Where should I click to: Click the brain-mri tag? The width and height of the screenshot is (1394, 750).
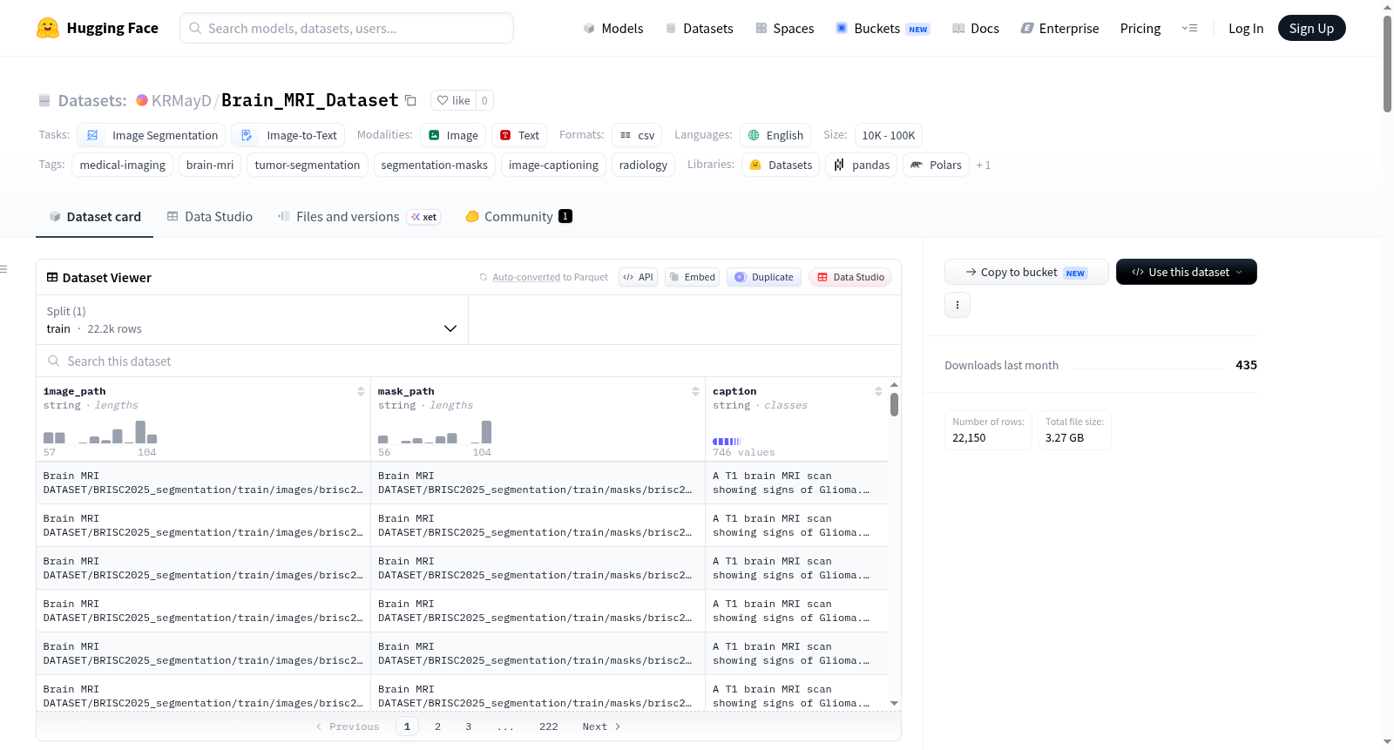click(x=210, y=165)
